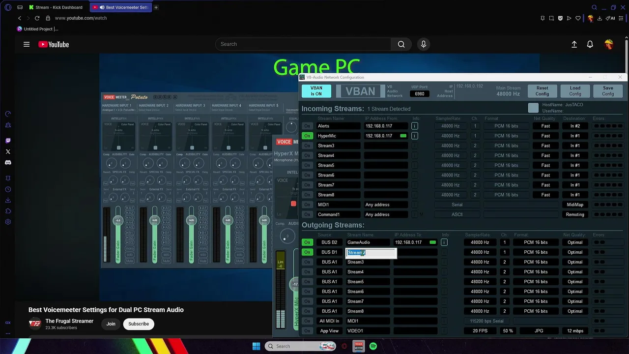Image resolution: width=629 pixels, height=354 pixels.
Task: Click the Opera GX logo icon
Action: 8,7
